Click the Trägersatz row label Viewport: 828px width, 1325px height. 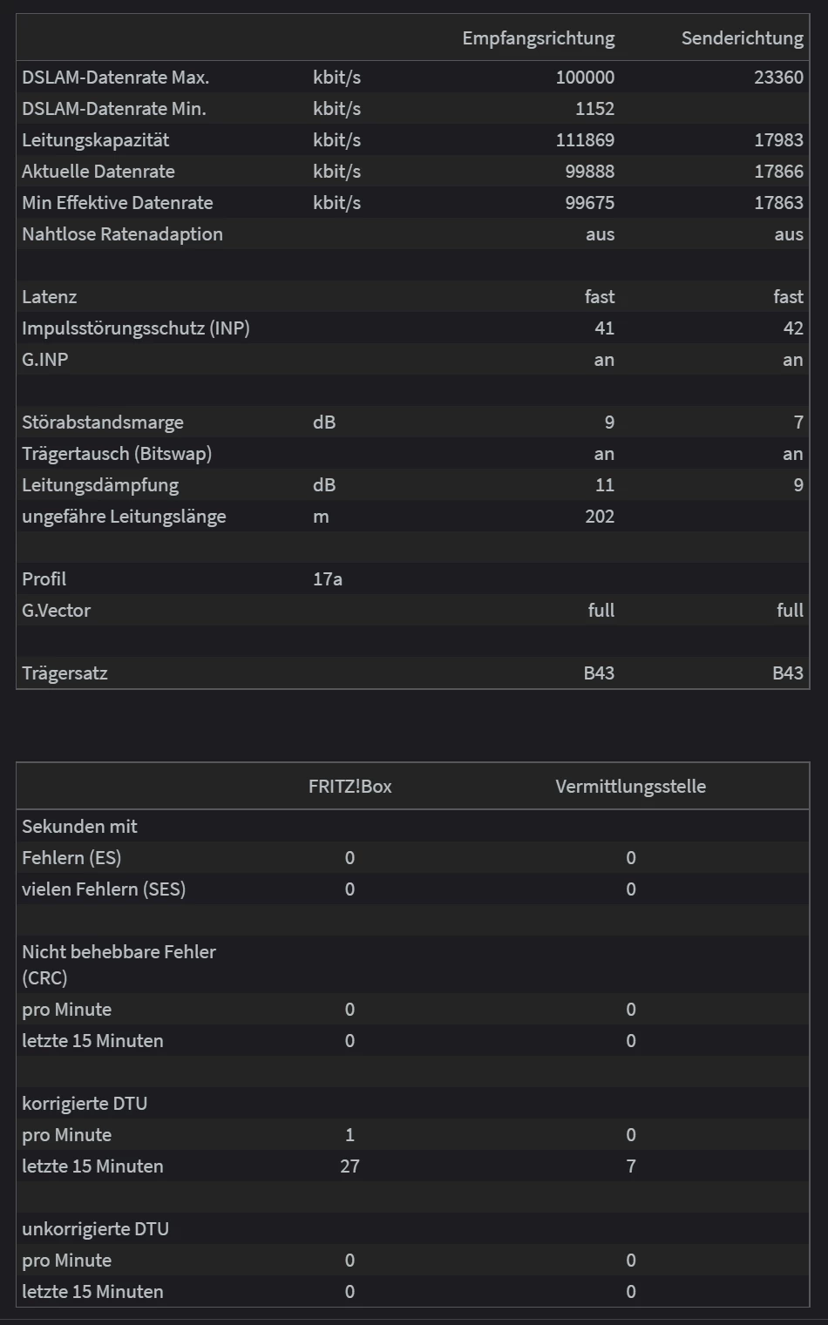pyautogui.click(x=64, y=673)
